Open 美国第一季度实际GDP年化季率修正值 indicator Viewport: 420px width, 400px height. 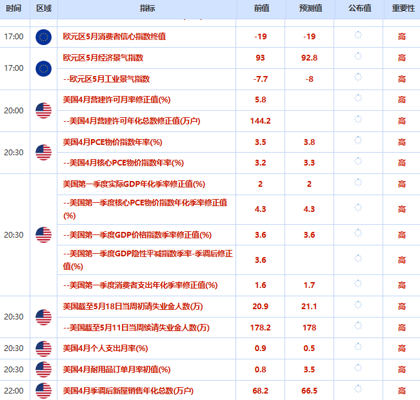[x=134, y=184]
